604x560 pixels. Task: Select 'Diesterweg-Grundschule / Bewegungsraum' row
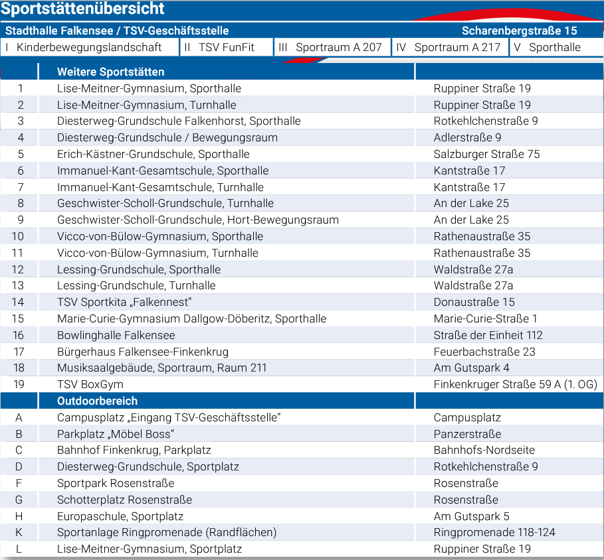coord(302,137)
